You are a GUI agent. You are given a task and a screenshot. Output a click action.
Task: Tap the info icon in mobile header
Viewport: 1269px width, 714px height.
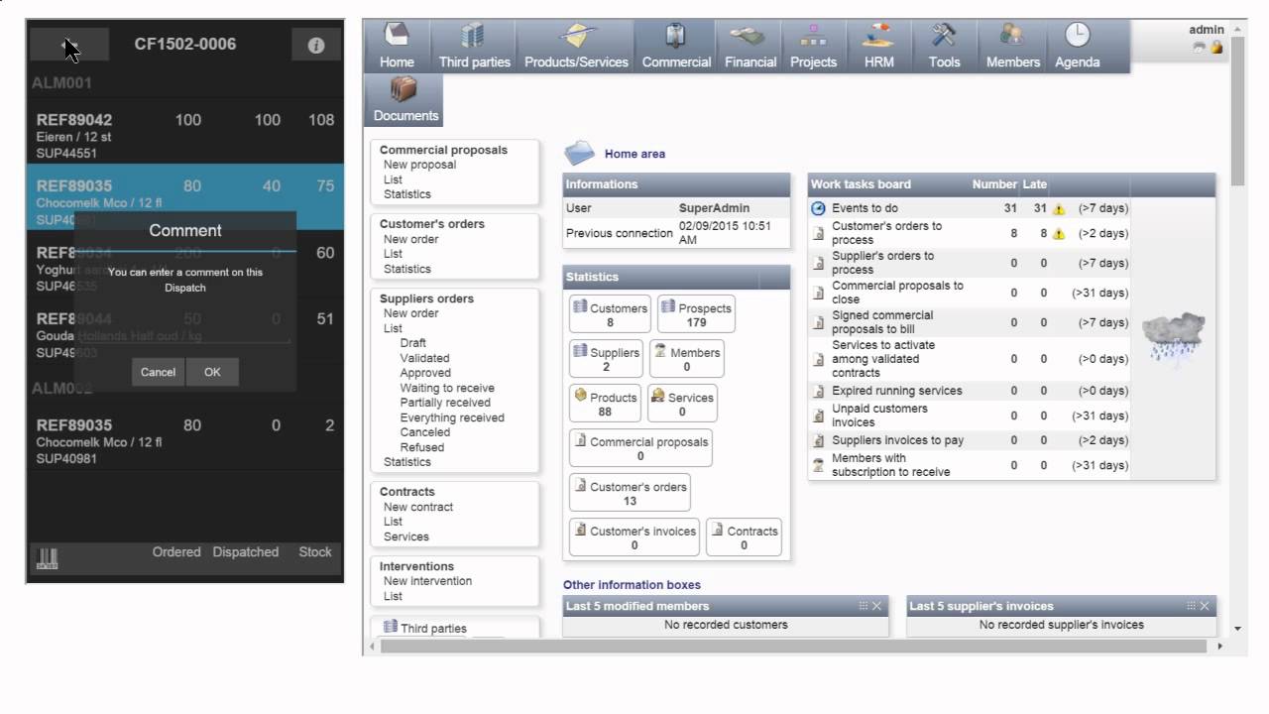coord(316,45)
